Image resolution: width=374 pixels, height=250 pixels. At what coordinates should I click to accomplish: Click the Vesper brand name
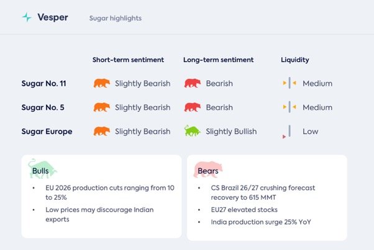point(53,18)
